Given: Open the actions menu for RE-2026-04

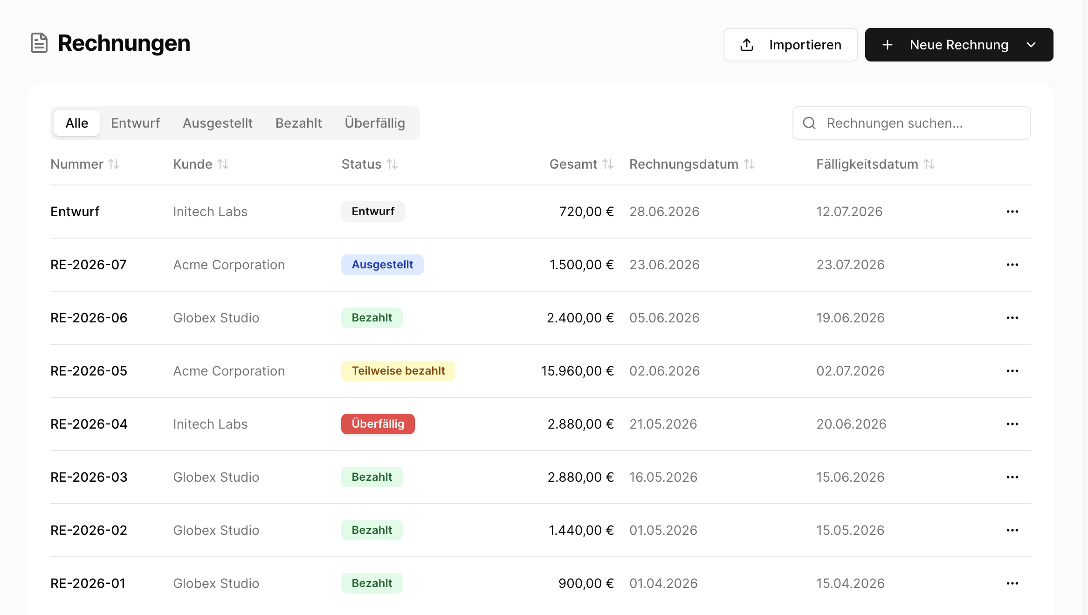Looking at the screenshot, I should tap(1012, 424).
